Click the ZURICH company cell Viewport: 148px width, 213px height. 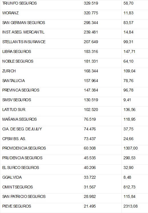click(x=9, y=71)
